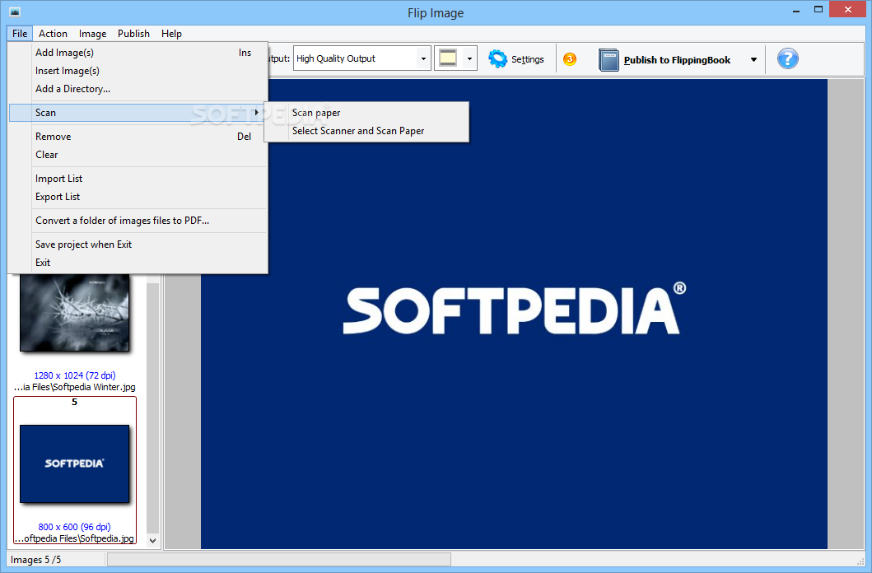
Task: Open the blue question mark help icon
Action: 787,59
